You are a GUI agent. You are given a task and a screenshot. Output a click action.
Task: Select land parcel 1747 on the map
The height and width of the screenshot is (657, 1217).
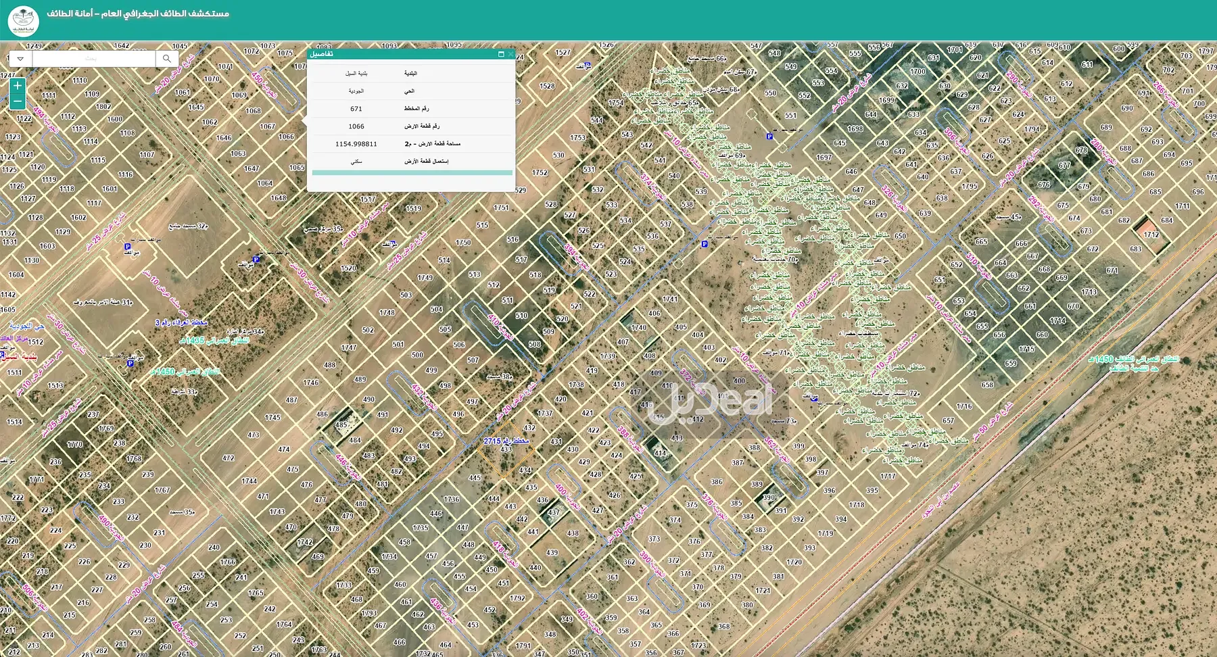[349, 347]
